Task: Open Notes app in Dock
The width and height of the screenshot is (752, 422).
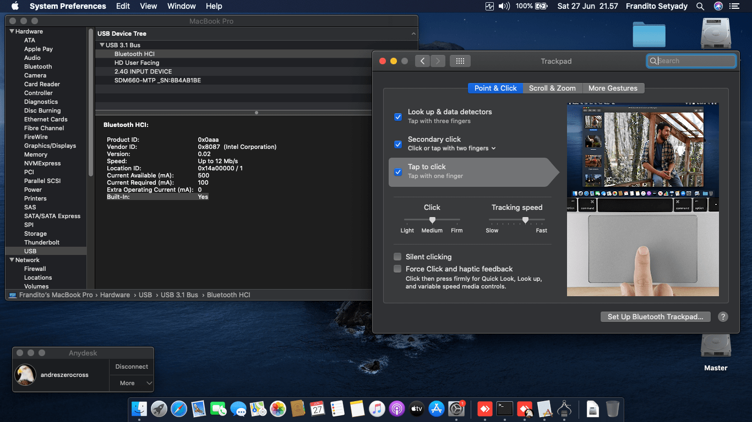Action: [x=357, y=409]
